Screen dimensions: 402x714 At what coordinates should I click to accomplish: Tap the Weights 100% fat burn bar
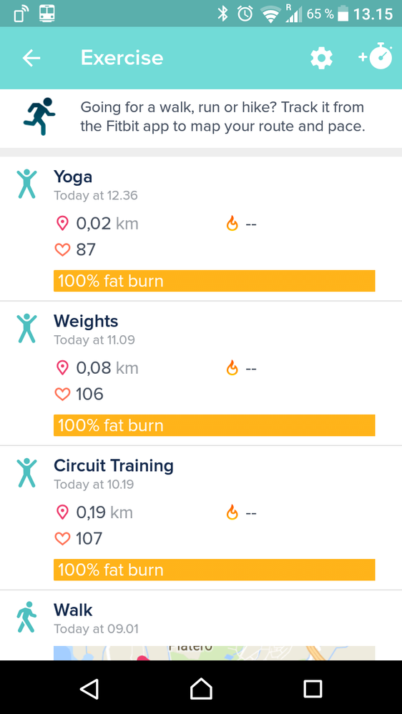tap(214, 425)
